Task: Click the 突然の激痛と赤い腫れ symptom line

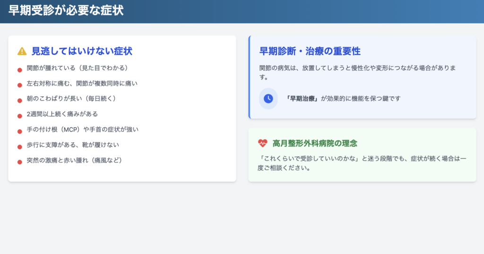Action: 75,160
